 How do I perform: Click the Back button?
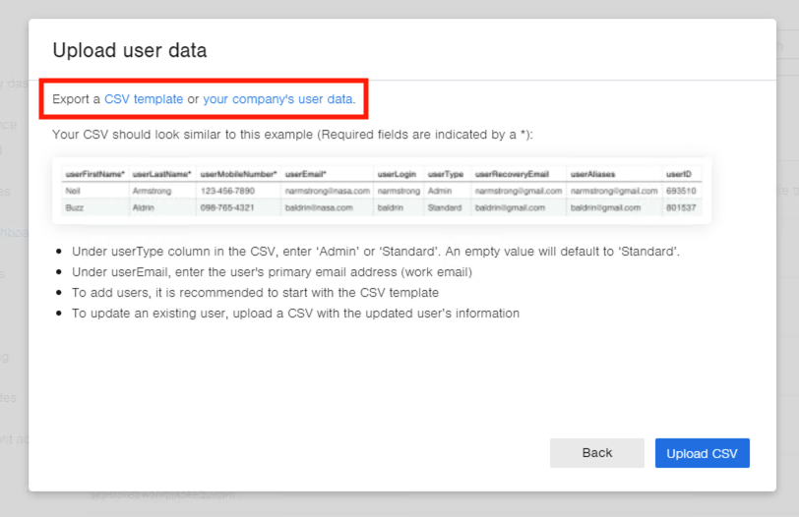(x=597, y=453)
